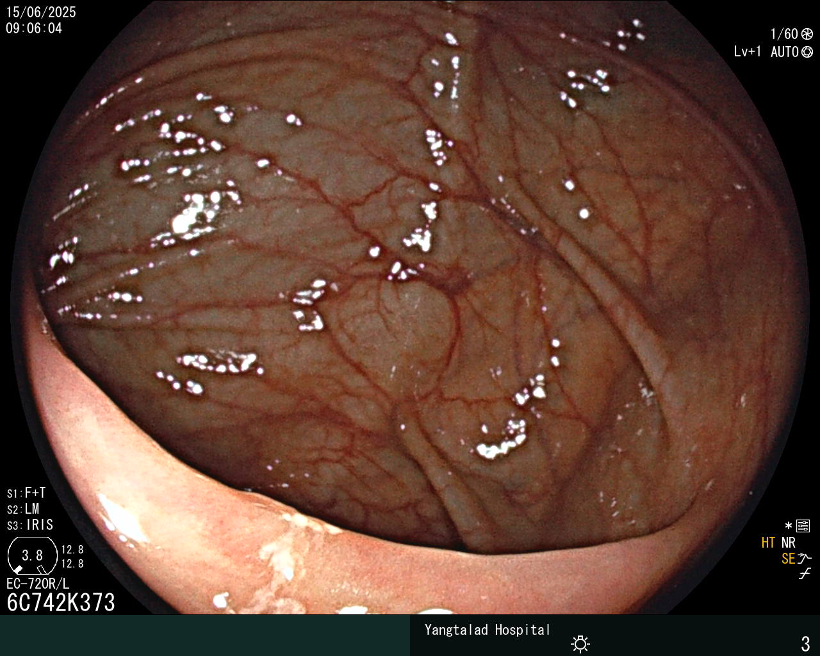Select the time 09:06:04

point(34,28)
